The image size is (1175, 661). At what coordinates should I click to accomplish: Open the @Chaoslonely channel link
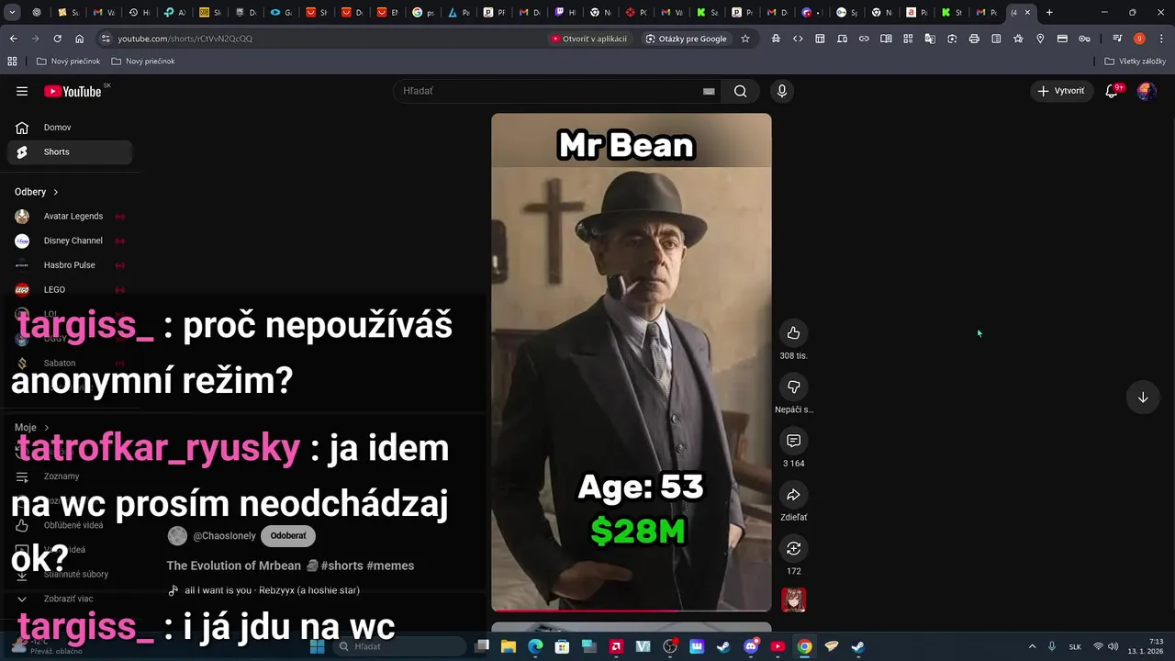[224, 536]
